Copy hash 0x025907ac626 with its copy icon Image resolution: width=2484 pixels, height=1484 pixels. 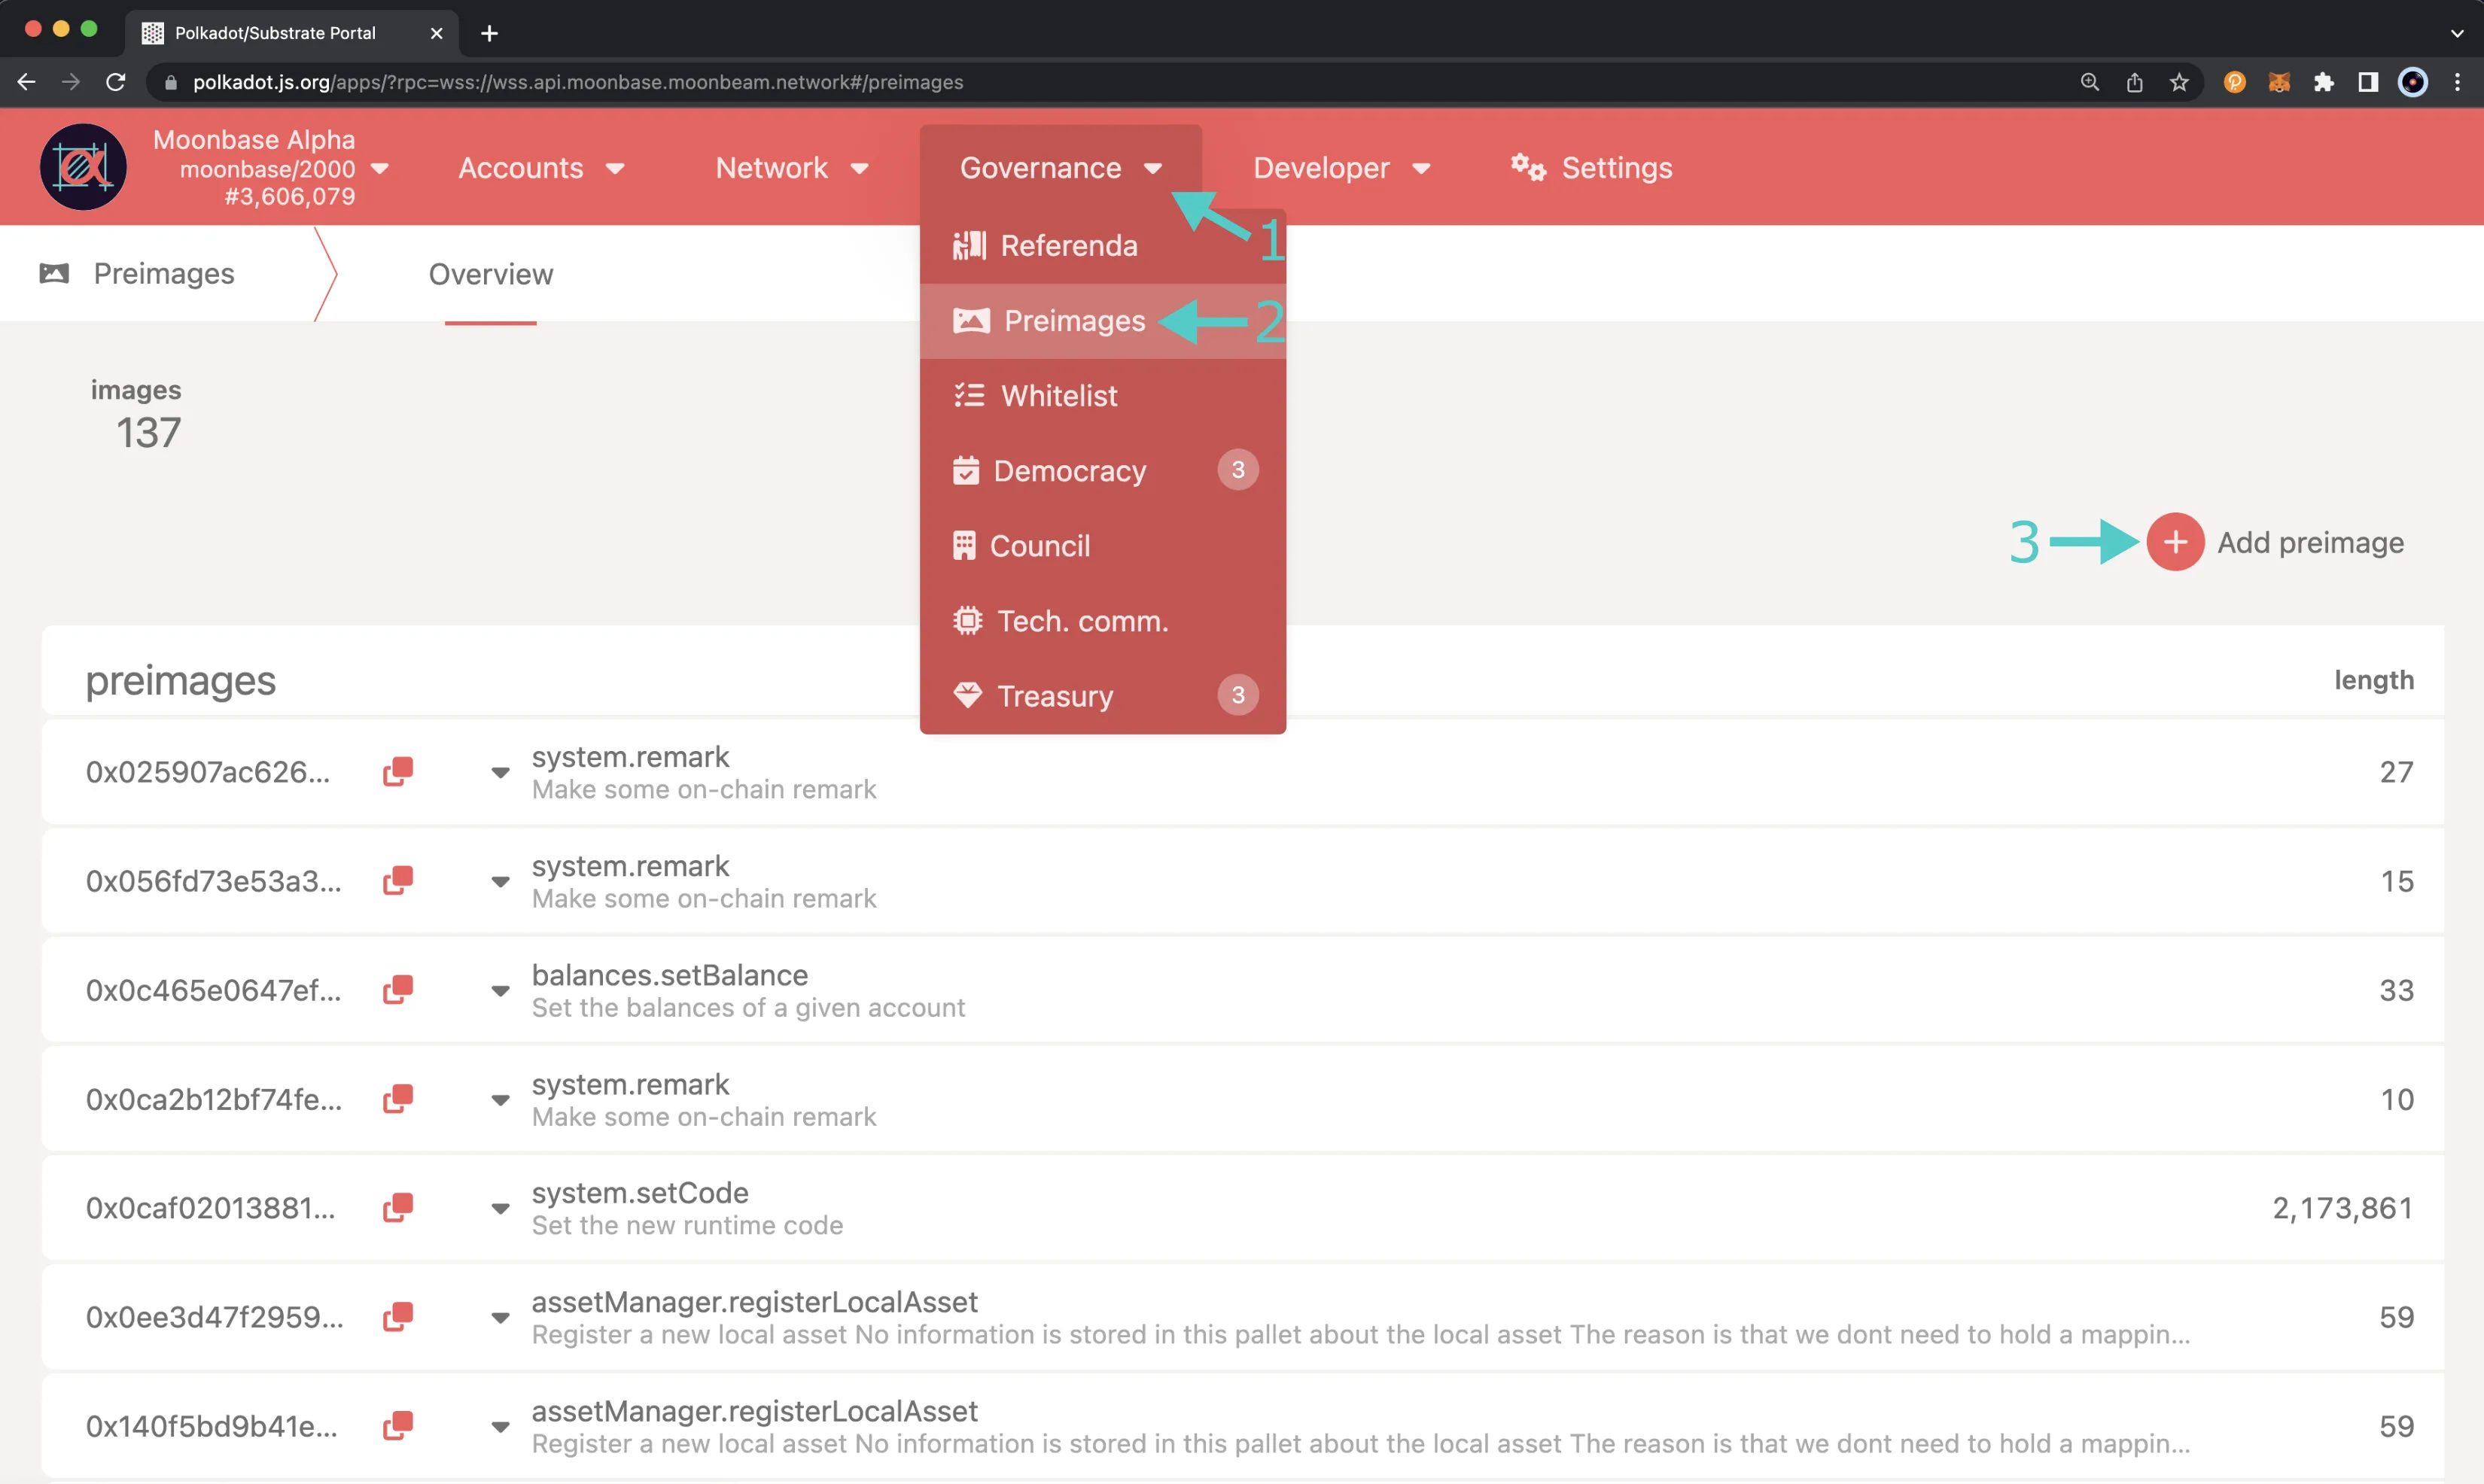(x=398, y=772)
